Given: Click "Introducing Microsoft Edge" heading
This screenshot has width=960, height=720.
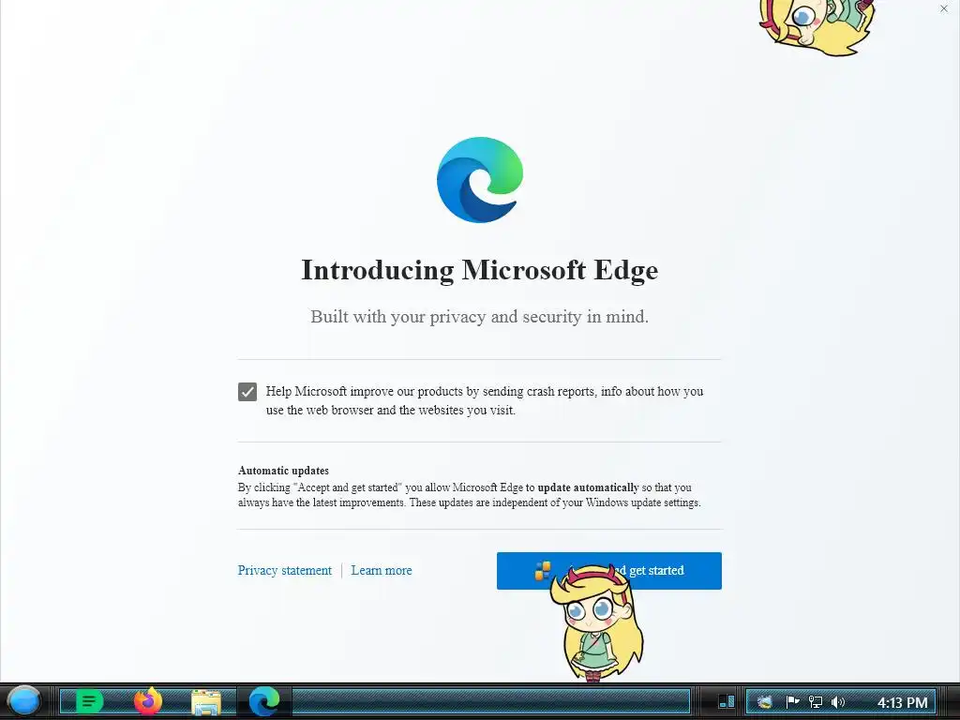Looking at the screenshot, I should (480, 270).
